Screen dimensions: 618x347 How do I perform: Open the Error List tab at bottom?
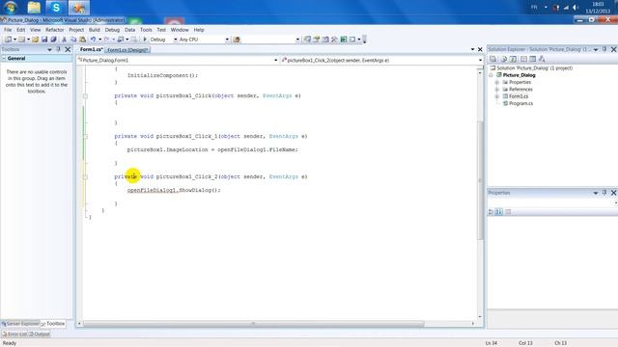[x=14, y=334]
